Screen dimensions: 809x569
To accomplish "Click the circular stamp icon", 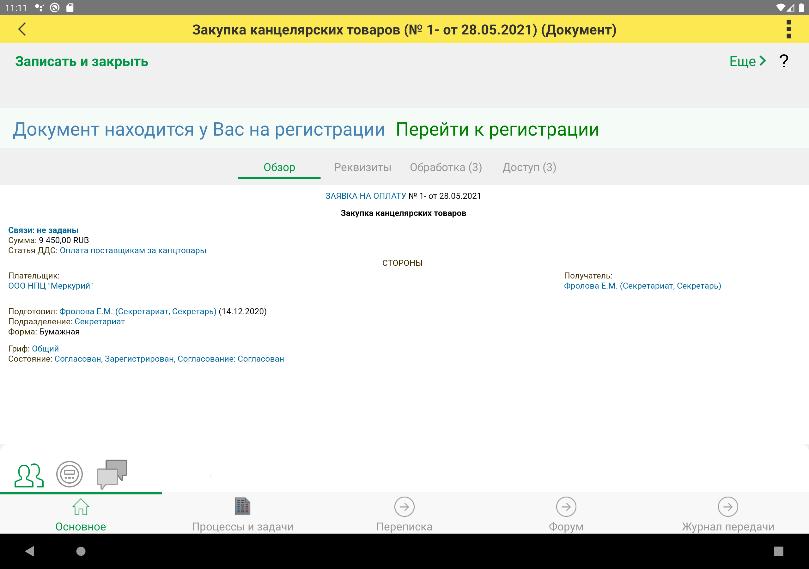I will 70,474.
